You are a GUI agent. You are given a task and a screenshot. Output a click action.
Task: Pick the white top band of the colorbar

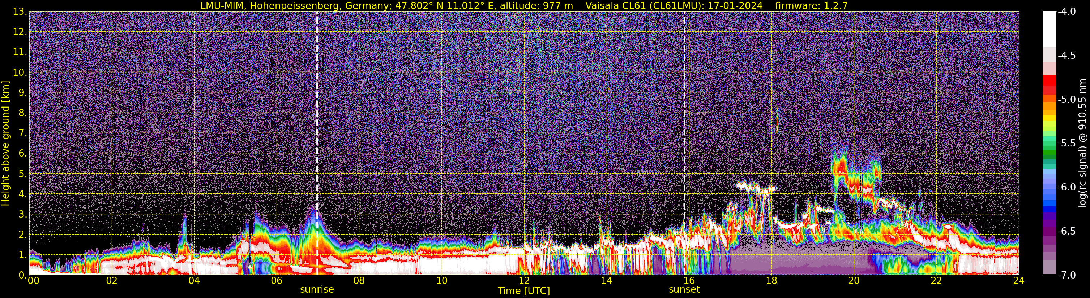click(x=1049, y=29)
